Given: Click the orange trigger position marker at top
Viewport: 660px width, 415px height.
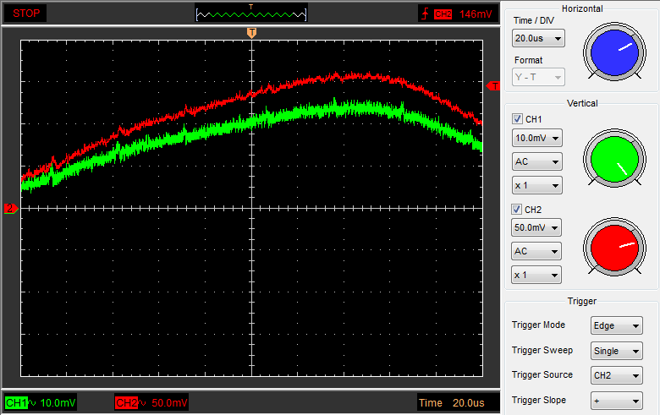Looking at the screenshot, I should click(251, 32).
